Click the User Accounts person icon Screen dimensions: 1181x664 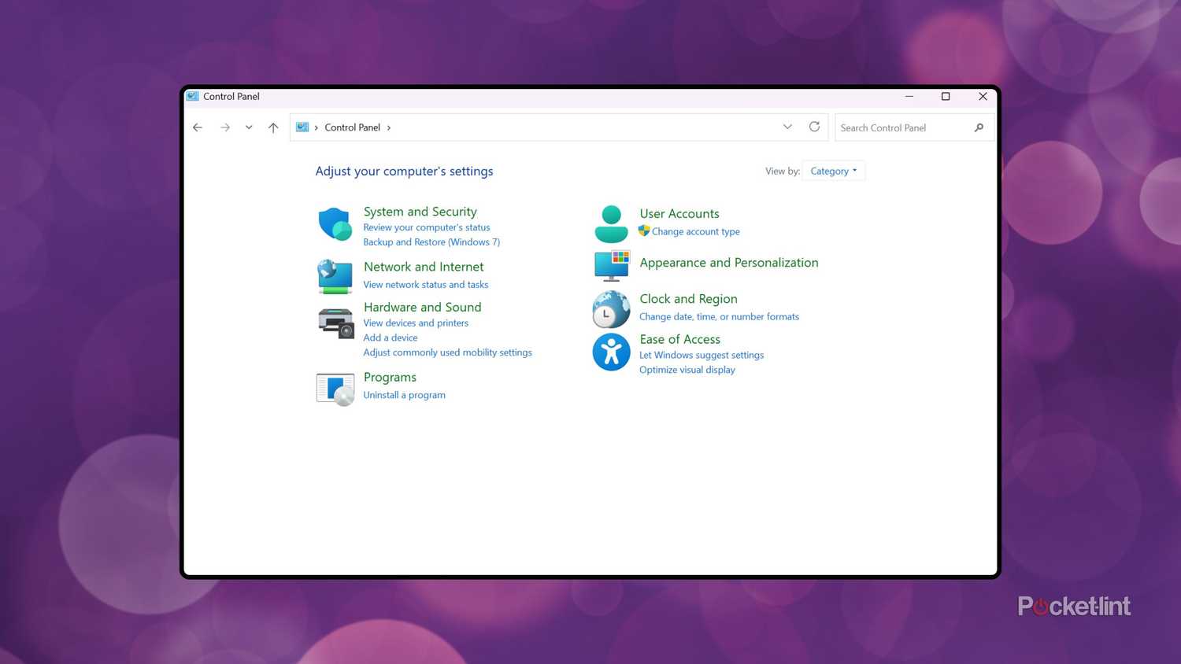(x=611, y=223)
